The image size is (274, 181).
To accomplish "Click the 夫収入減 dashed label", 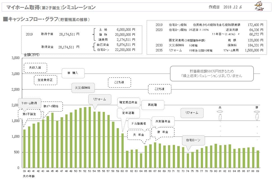I will point(36,68).
